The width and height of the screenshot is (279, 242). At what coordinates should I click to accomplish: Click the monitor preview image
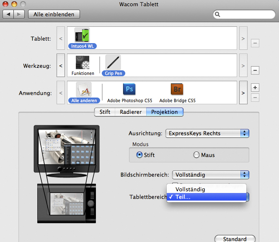[67, 151]
